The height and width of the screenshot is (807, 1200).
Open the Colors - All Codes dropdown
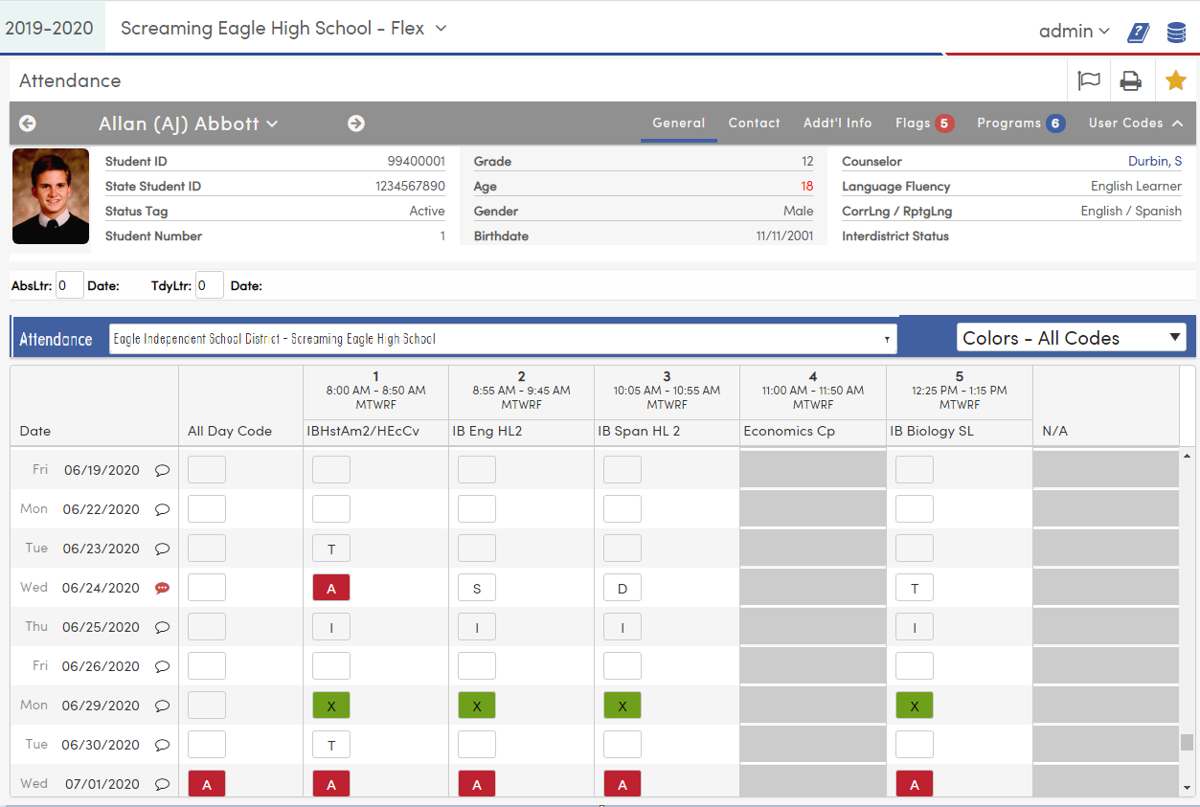(x=1071, y=337)
